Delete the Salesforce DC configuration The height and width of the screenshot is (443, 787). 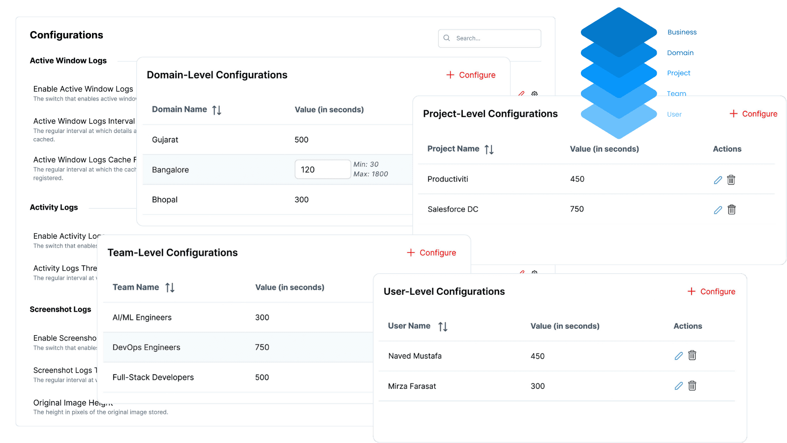coord(731,210)
